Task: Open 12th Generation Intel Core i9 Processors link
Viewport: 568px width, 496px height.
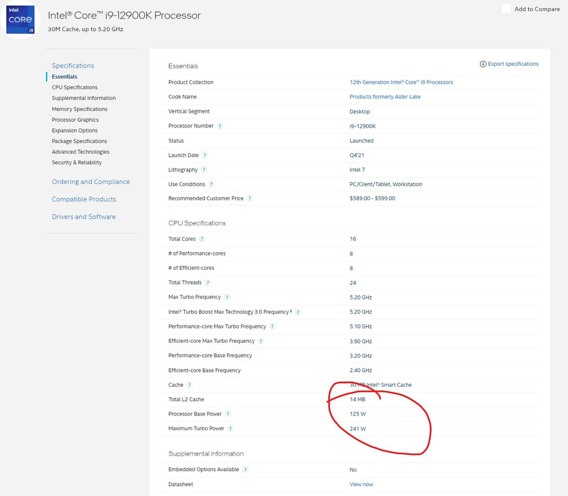Action: click(x=401, y=82)
